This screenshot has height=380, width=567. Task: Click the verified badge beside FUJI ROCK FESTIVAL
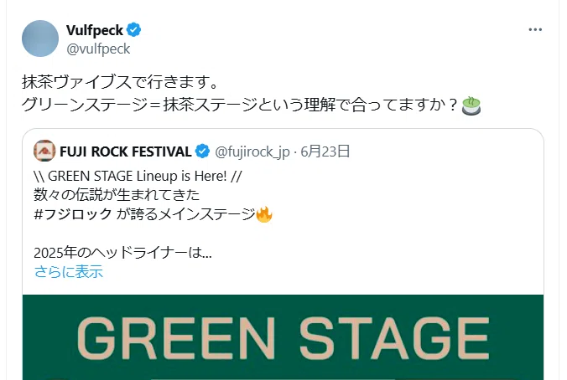[x=202, y=151]
